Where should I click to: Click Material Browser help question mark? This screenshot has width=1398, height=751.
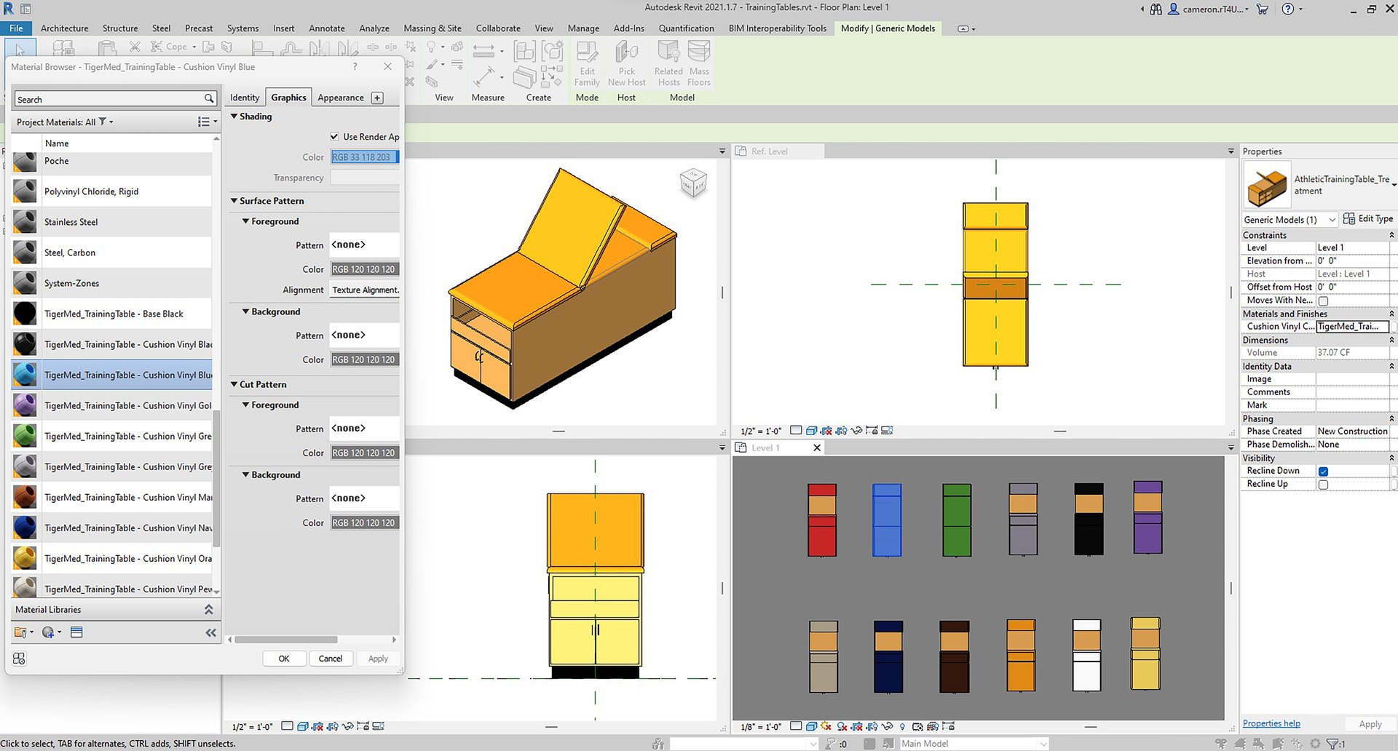point(355,66)
